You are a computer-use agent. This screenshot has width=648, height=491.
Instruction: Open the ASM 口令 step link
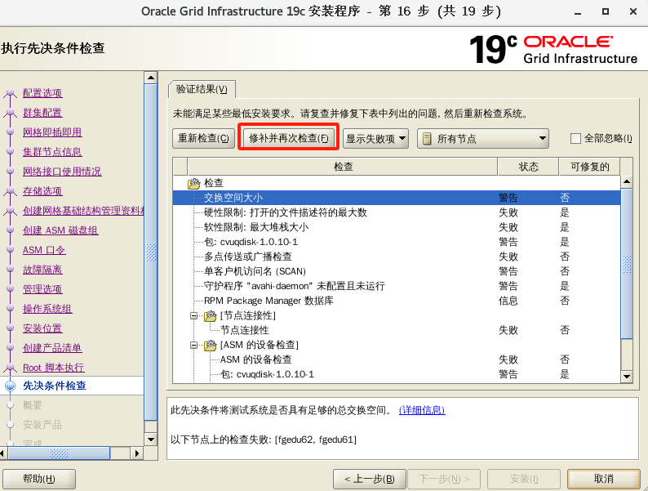(x=44, y=250)
